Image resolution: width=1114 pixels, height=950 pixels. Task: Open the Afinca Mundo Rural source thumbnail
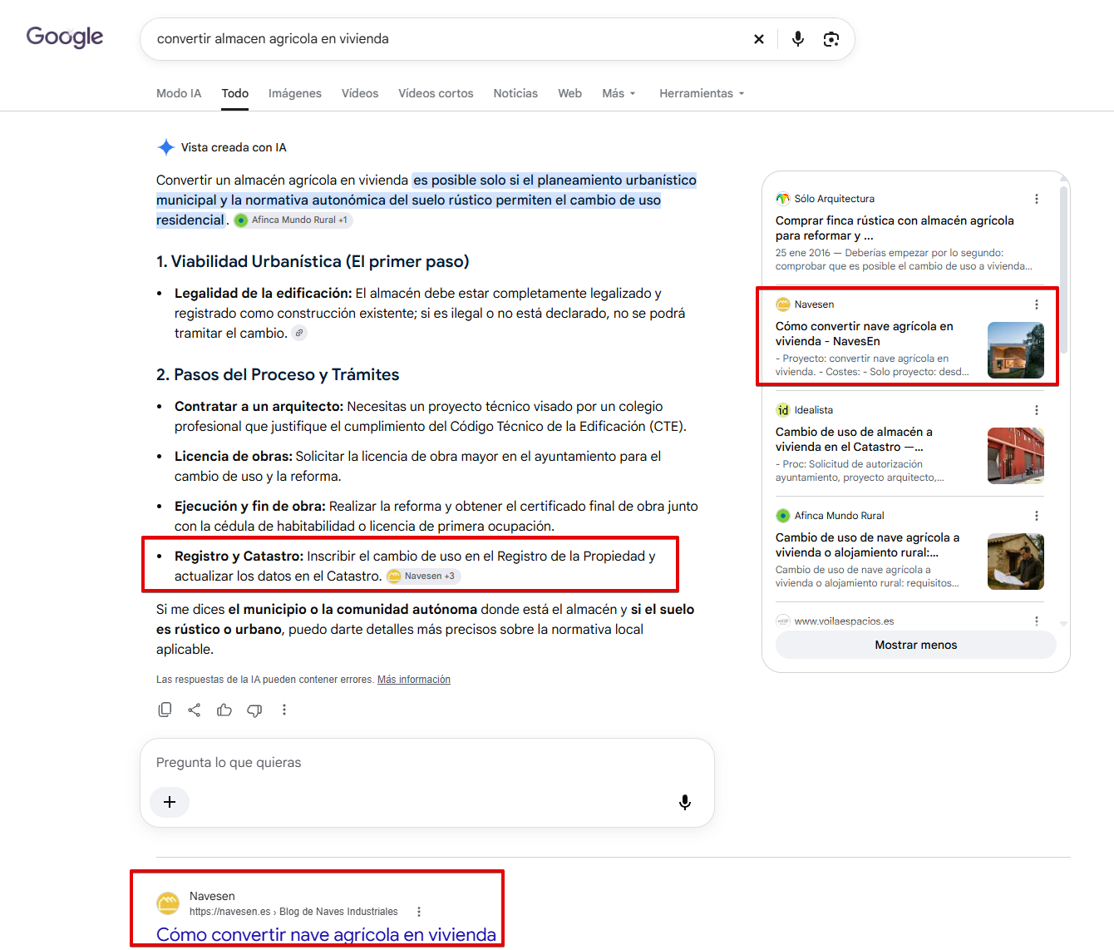[1016, 562]
